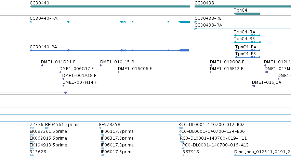
Task: Select the DME1-010L15.R label
Action: 117,62
